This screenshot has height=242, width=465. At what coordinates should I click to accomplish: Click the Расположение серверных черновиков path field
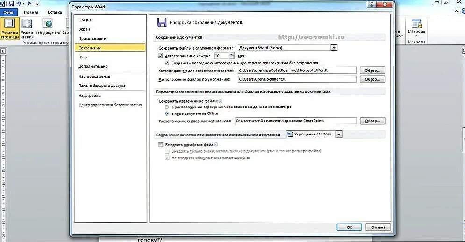point(295,121)
